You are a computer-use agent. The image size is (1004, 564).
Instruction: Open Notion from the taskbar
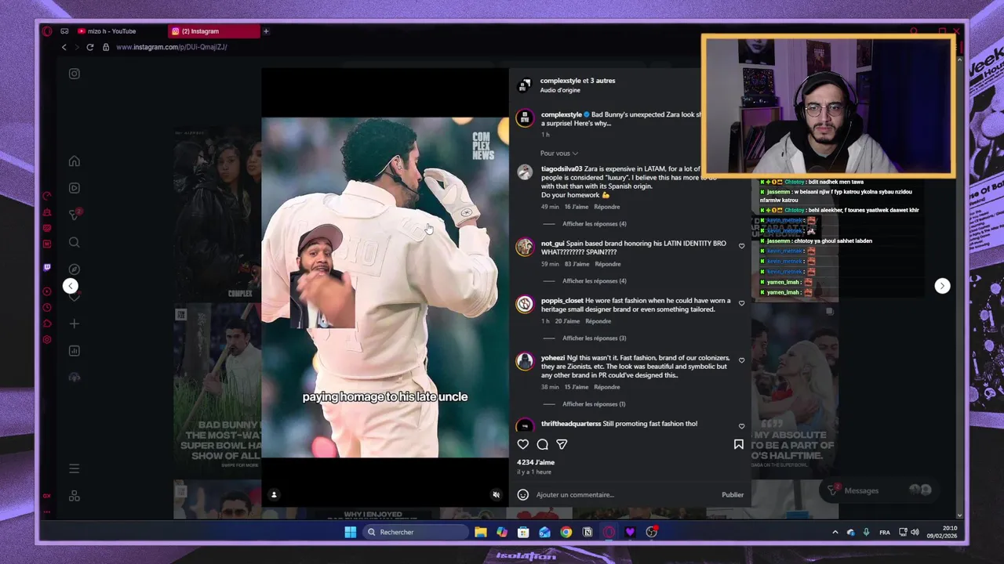click(587, 532)
